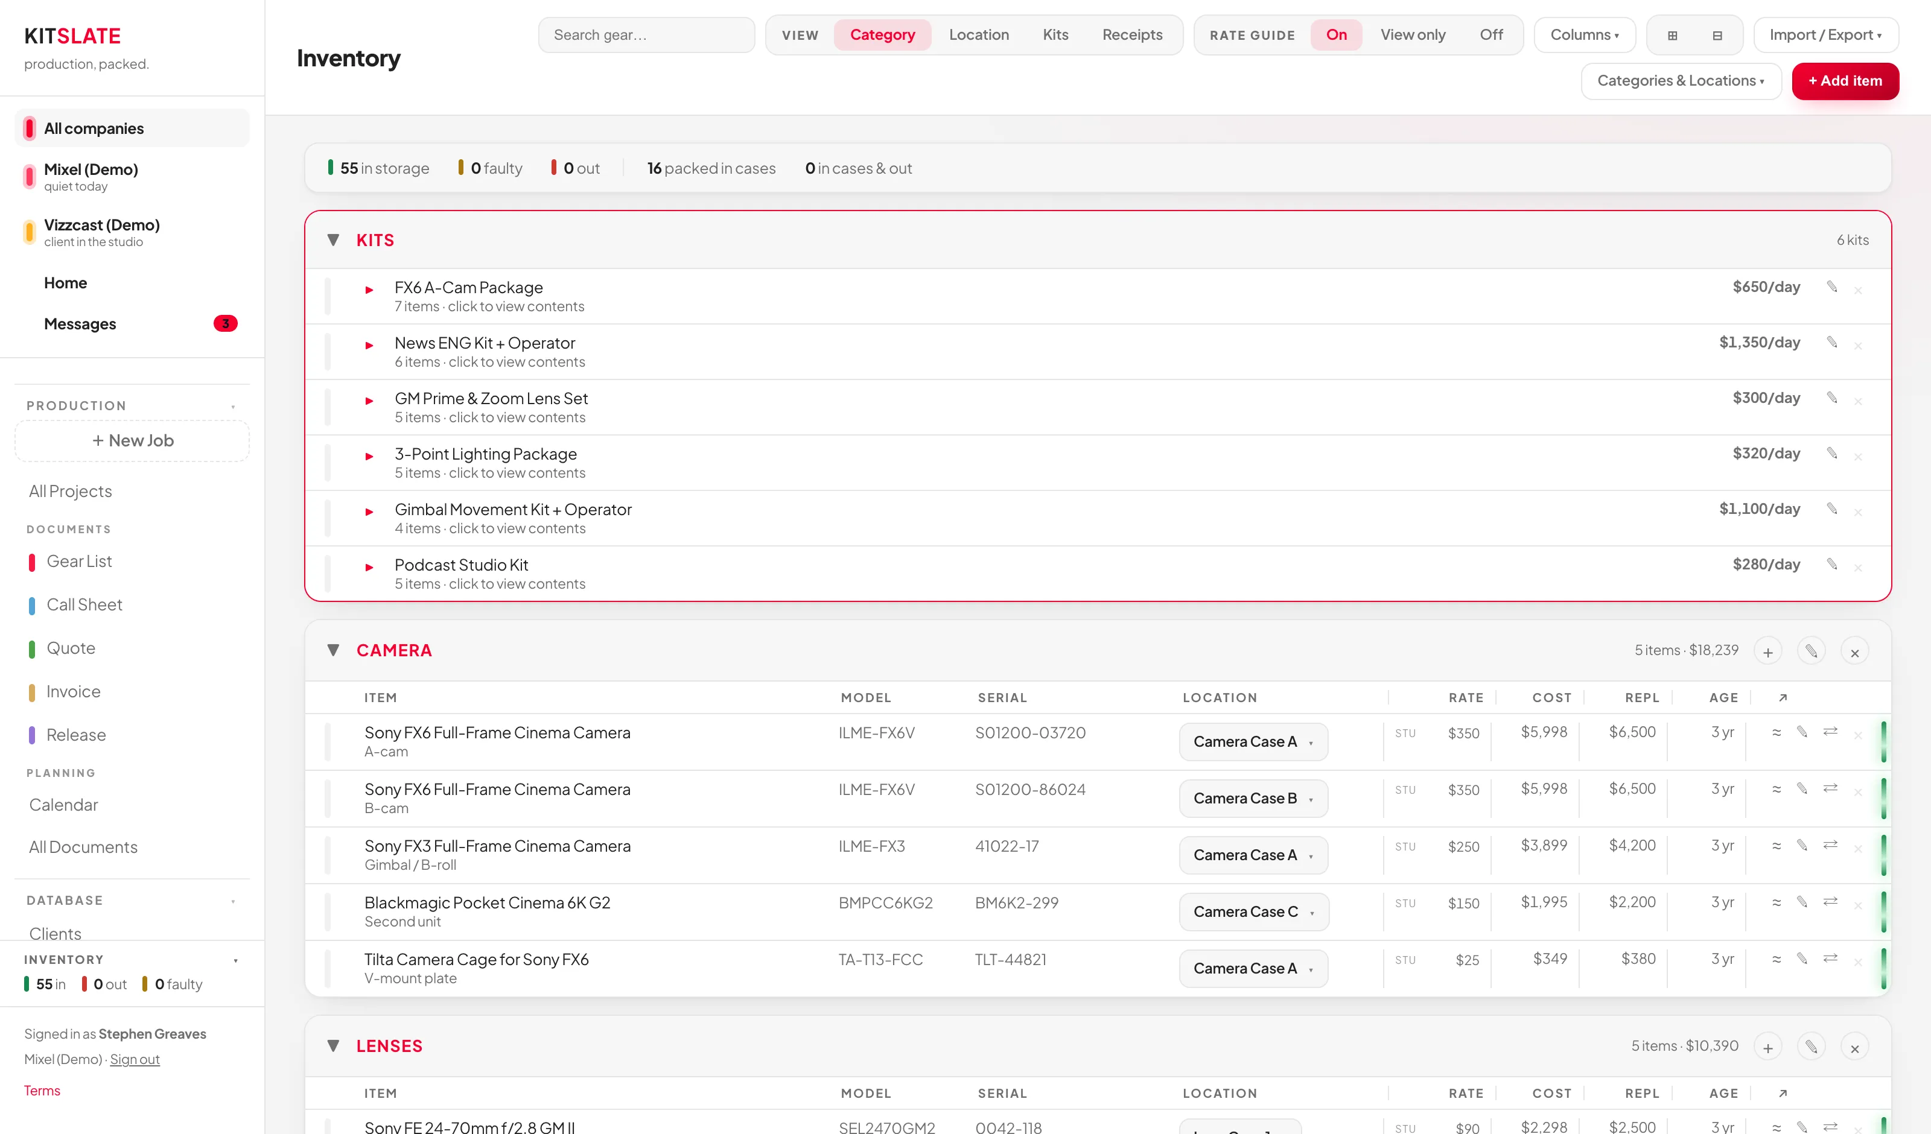Change location of Blackmagic Pocket Cinema (Camera Case C)
The image size is (1931, 1134).
click(x=1253, y=912)
